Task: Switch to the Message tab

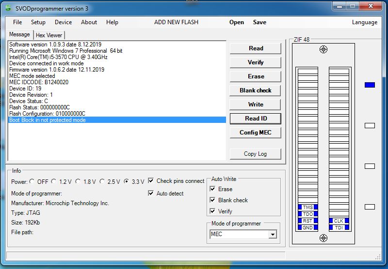Action: pos(19,34)
